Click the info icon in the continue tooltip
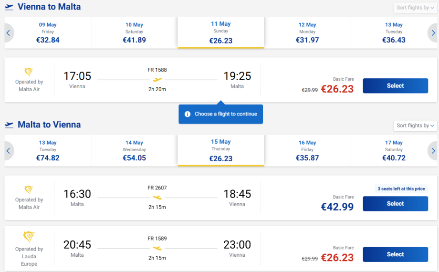The image size is (439, 272). [188, 114]
